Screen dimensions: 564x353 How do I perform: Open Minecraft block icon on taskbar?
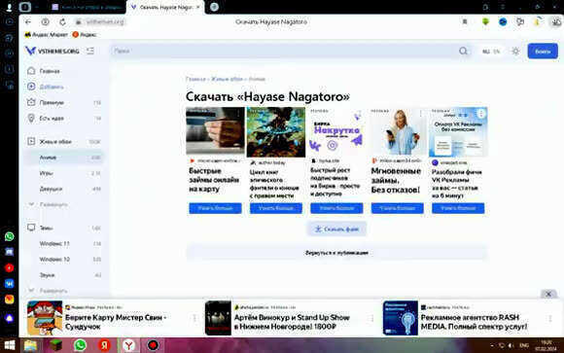click(55, 345)
